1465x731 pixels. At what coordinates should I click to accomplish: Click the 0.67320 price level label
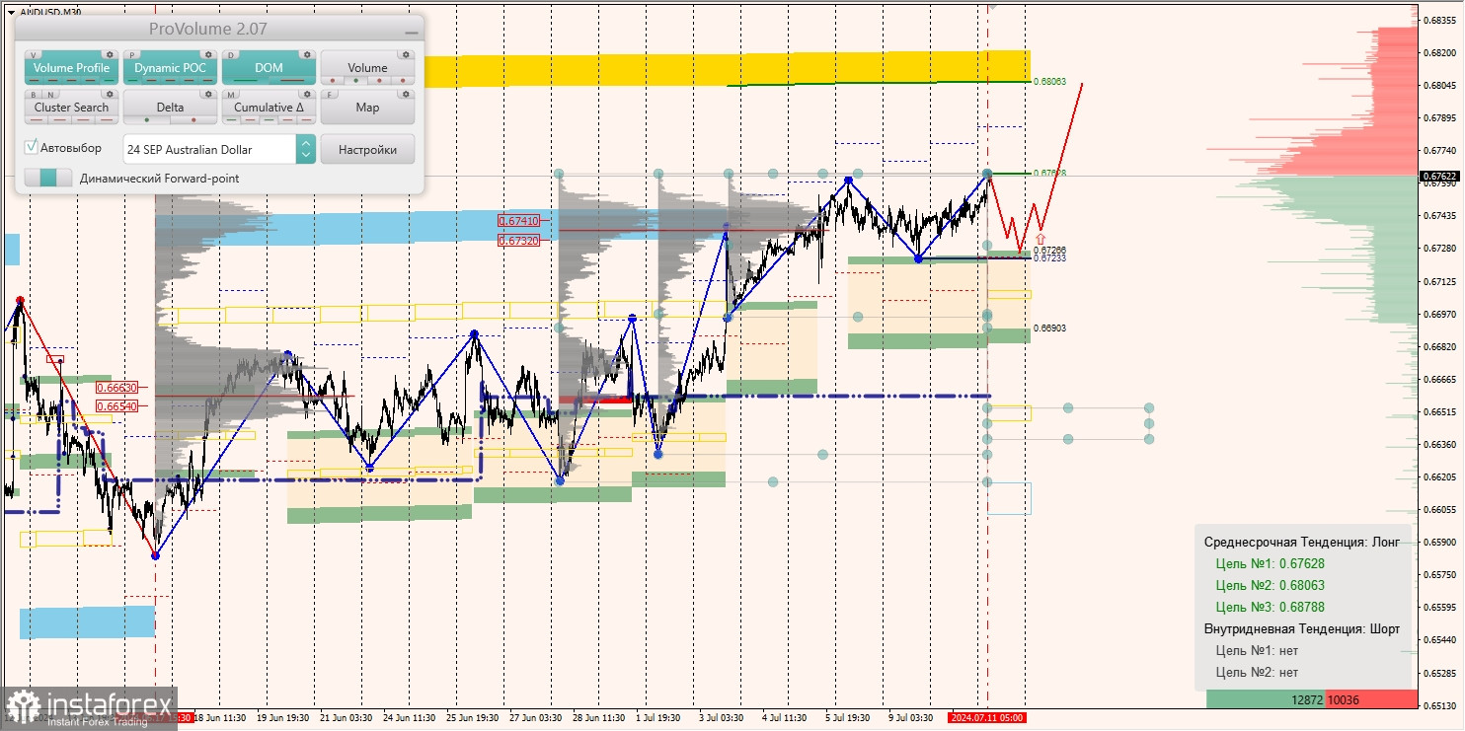(518, 241)
